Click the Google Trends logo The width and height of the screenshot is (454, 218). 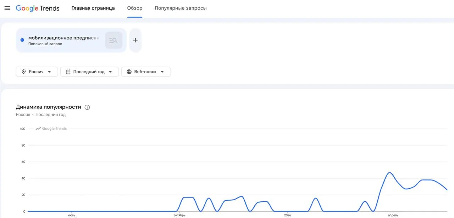[38, 8]
